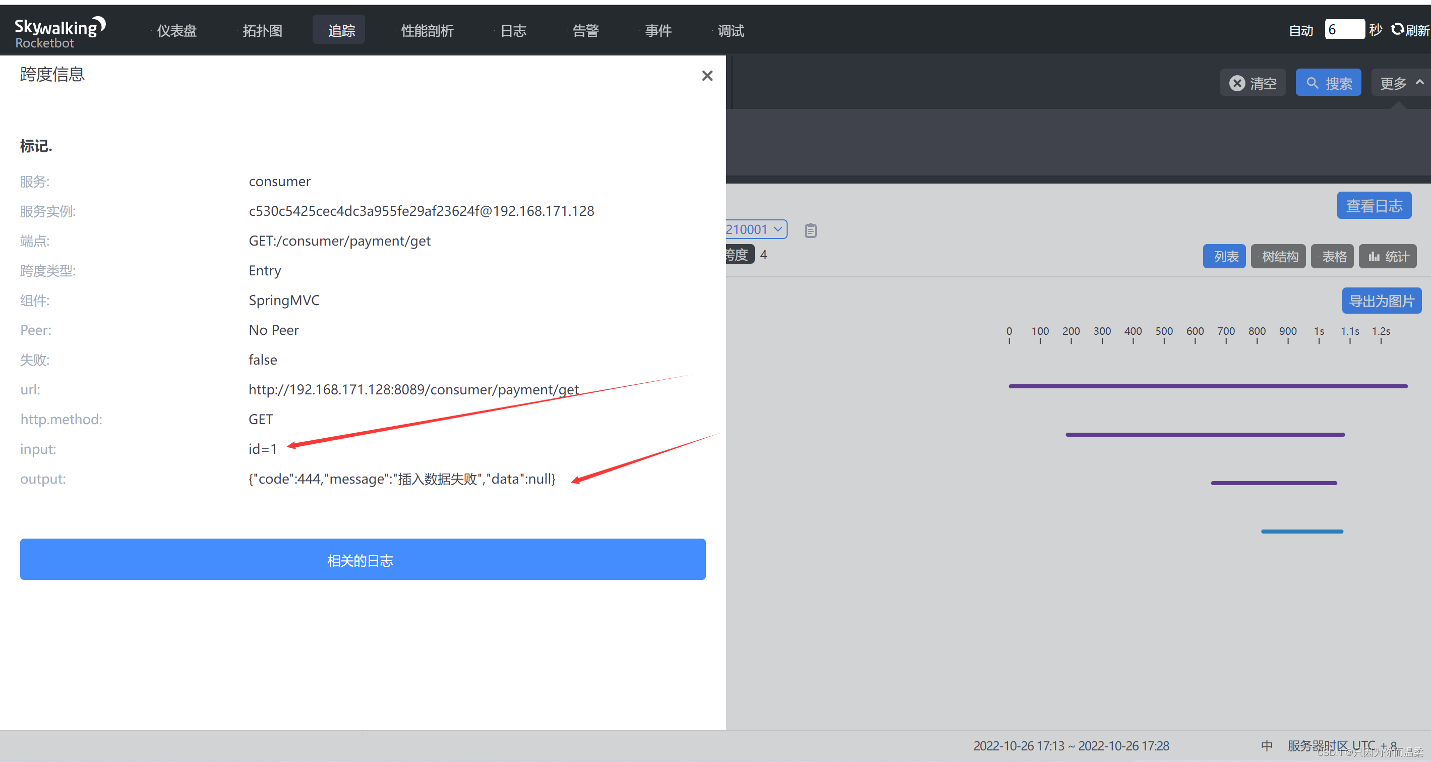Click the topmost purple span bar
The height and width of the screenshot is (762, 1431).
point(1207,386)
